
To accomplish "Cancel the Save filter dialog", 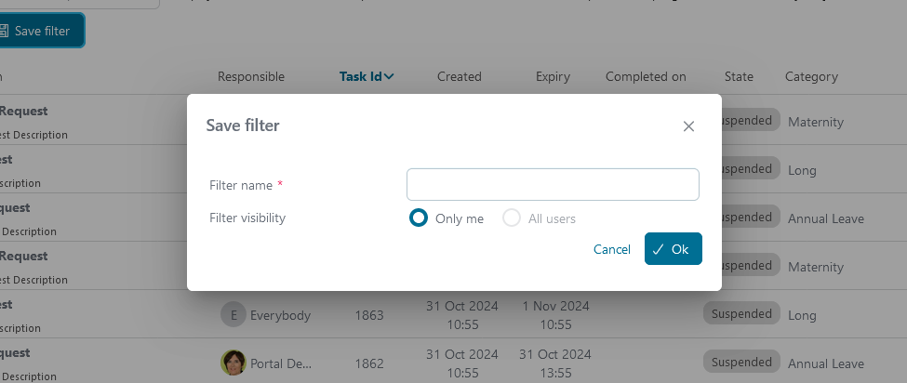I will click(x=611, y=249).
